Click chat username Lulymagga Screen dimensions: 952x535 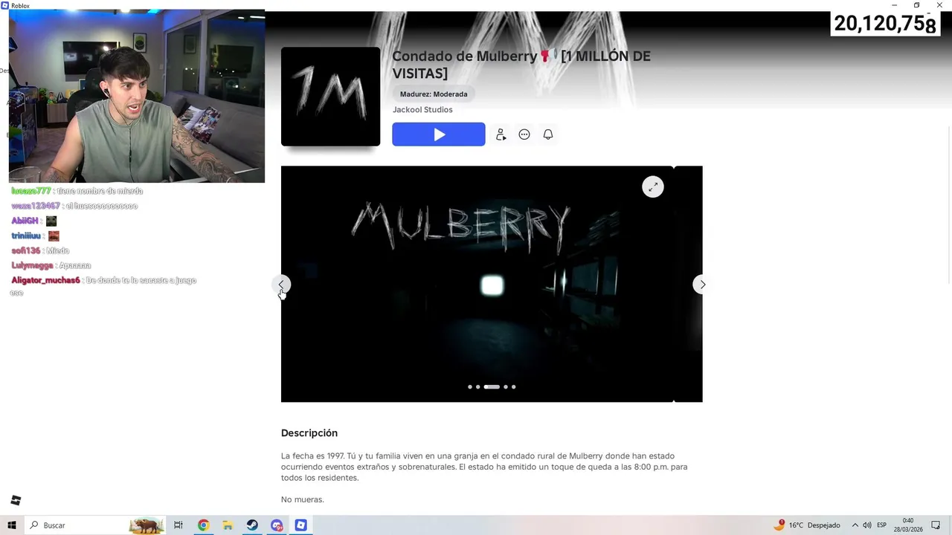click(x=32, y=265)
